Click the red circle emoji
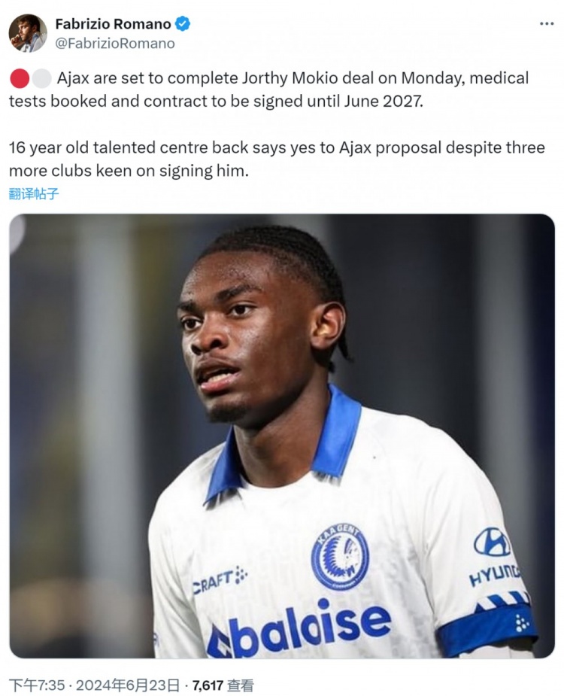Viewport: 564px width, 696px height. click(20, 78)
